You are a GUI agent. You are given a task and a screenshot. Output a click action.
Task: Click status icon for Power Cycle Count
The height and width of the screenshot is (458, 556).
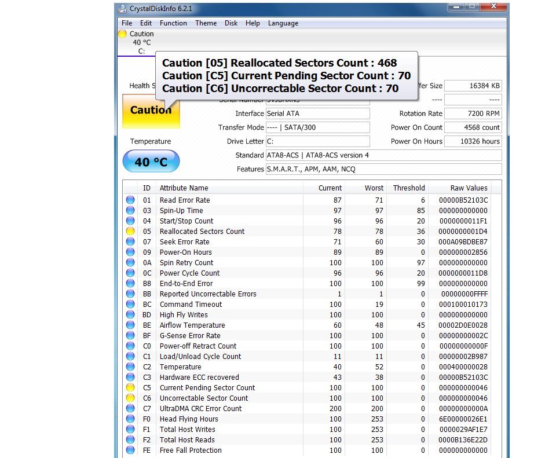pyautogui.click(x=130, y=273)
